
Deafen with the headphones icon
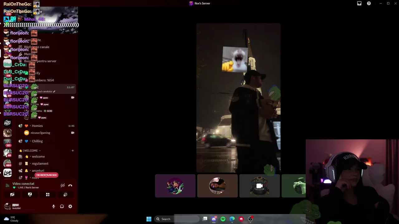tap(62, 206)
